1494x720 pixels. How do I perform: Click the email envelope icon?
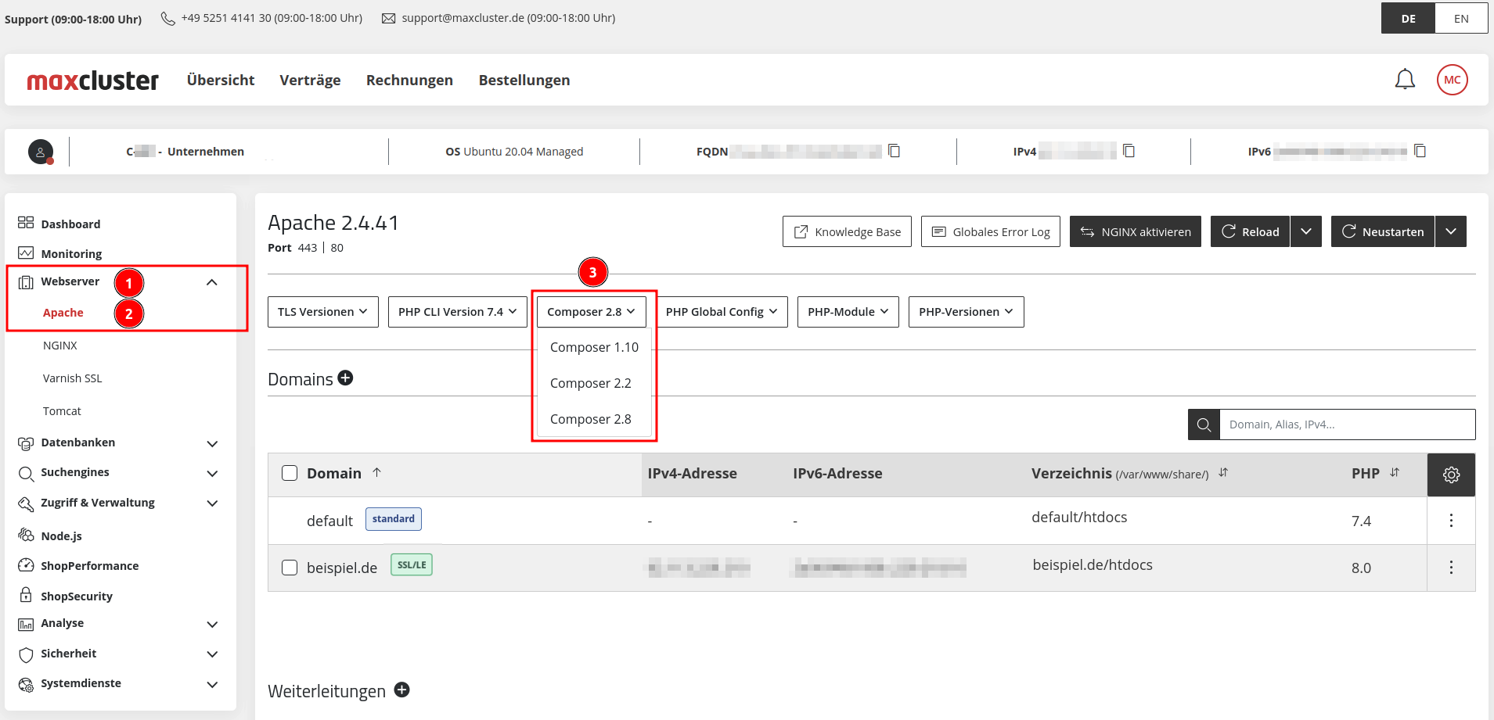[388, 18]
